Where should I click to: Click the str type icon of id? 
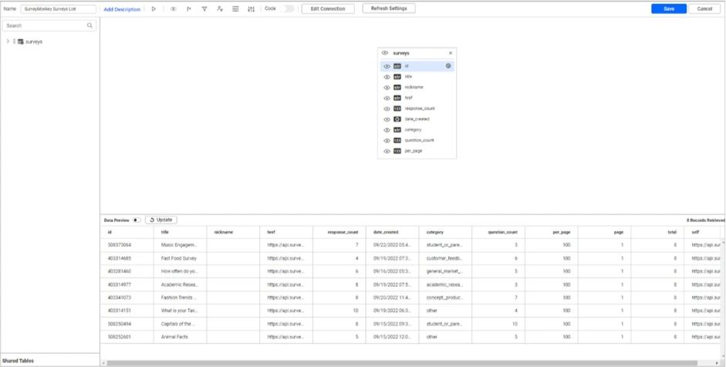pyautogui.click(x=397, y=66)
